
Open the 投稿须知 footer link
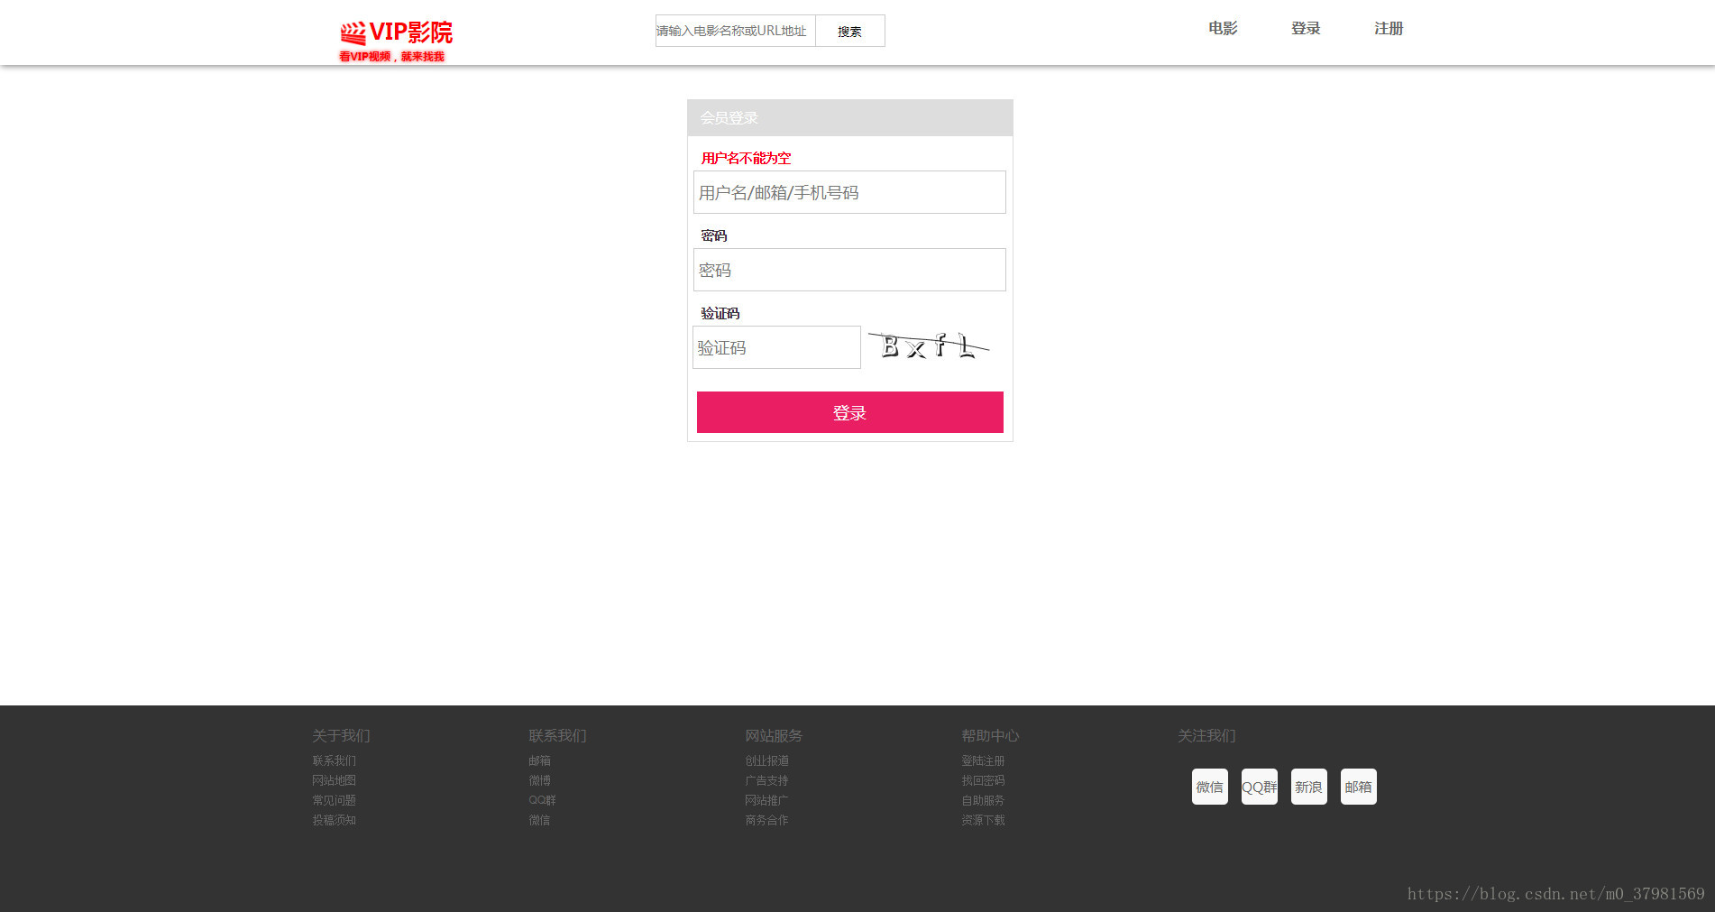coord(334,820)
